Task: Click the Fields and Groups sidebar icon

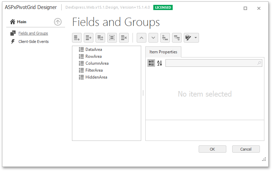Action: click(13, 33)
